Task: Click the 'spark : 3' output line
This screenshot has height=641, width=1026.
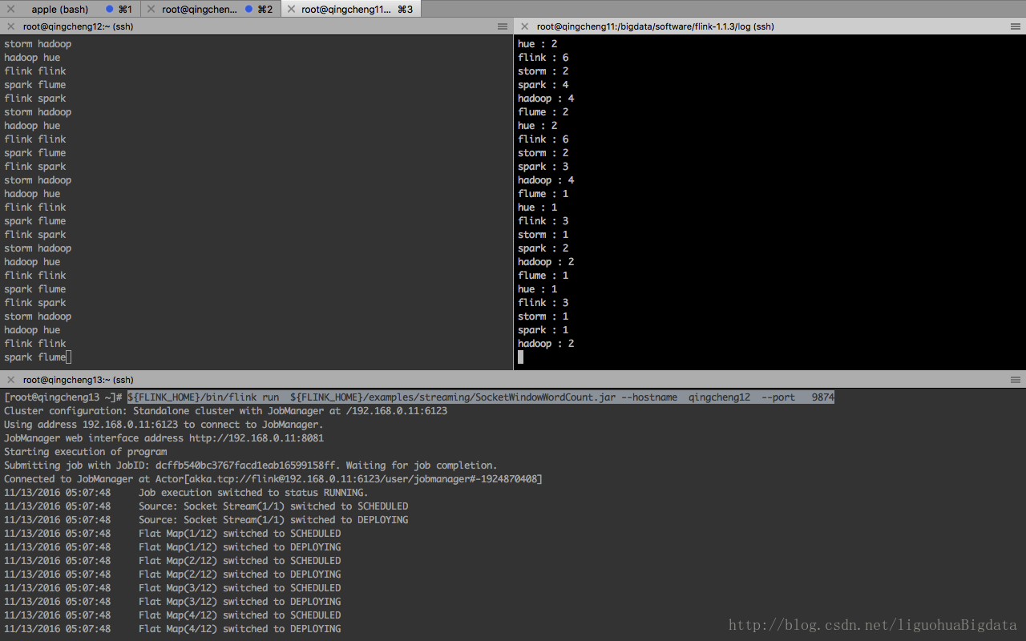Action: coord(543,167)
